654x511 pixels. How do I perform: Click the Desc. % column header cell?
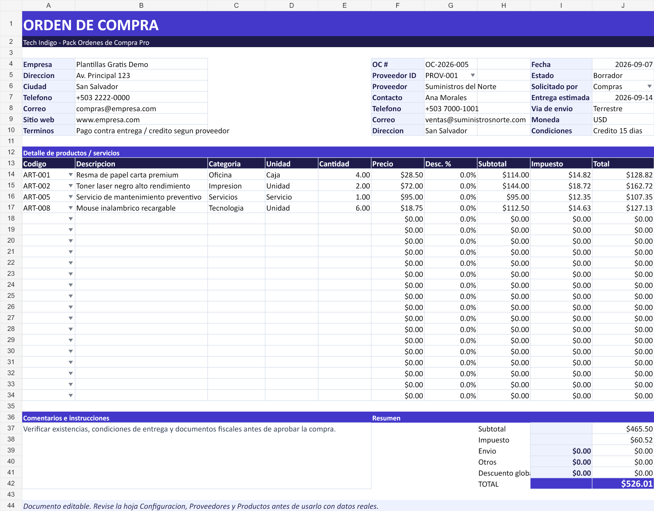[x=451, y=163]
